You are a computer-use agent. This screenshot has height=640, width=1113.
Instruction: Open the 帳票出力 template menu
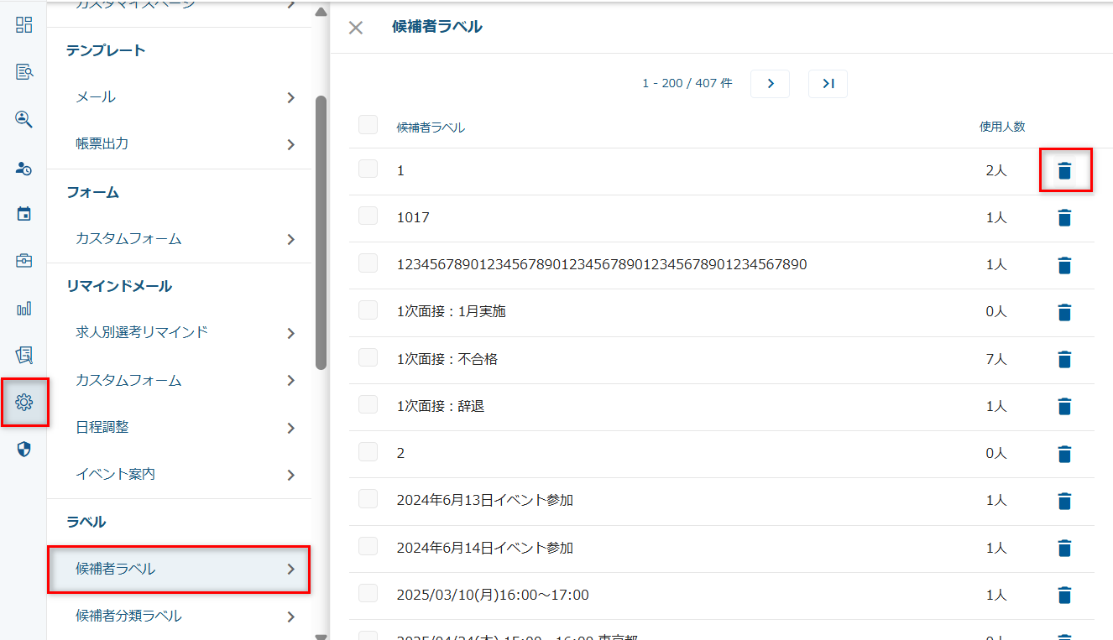pyautogui.click(x=179, y=144)
